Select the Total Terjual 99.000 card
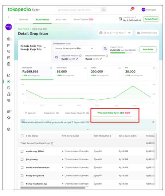This screenshot has width=165, height=196. (x=71, y=73)
